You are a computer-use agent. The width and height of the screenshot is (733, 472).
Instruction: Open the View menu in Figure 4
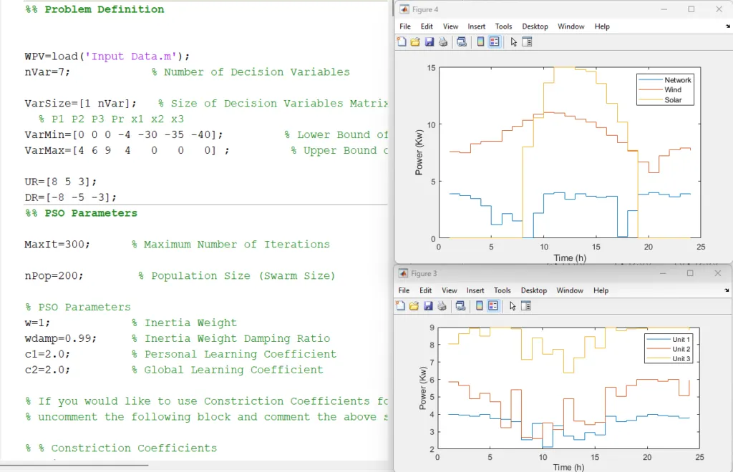[x=451, y=26]
